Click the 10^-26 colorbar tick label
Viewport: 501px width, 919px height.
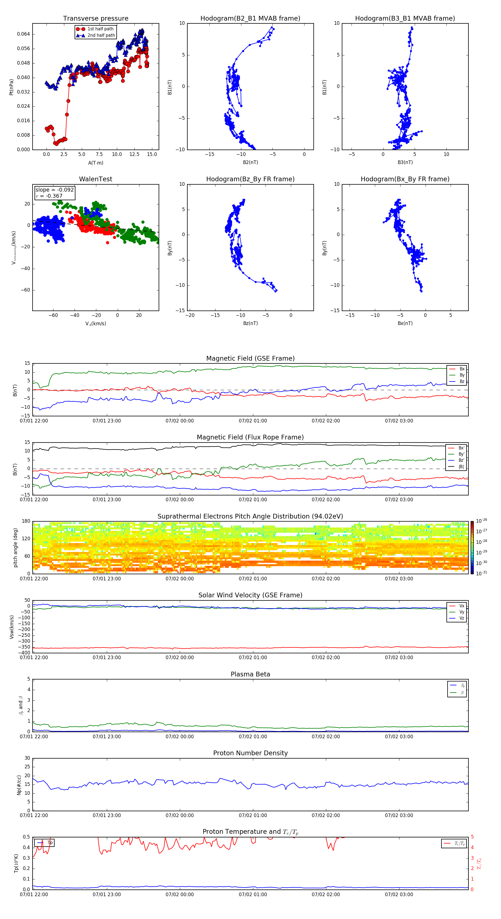click(x=482, y=521)
